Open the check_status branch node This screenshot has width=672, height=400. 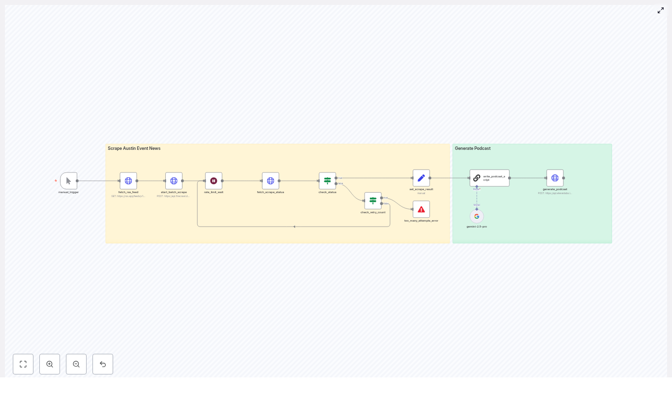point(327,181)
